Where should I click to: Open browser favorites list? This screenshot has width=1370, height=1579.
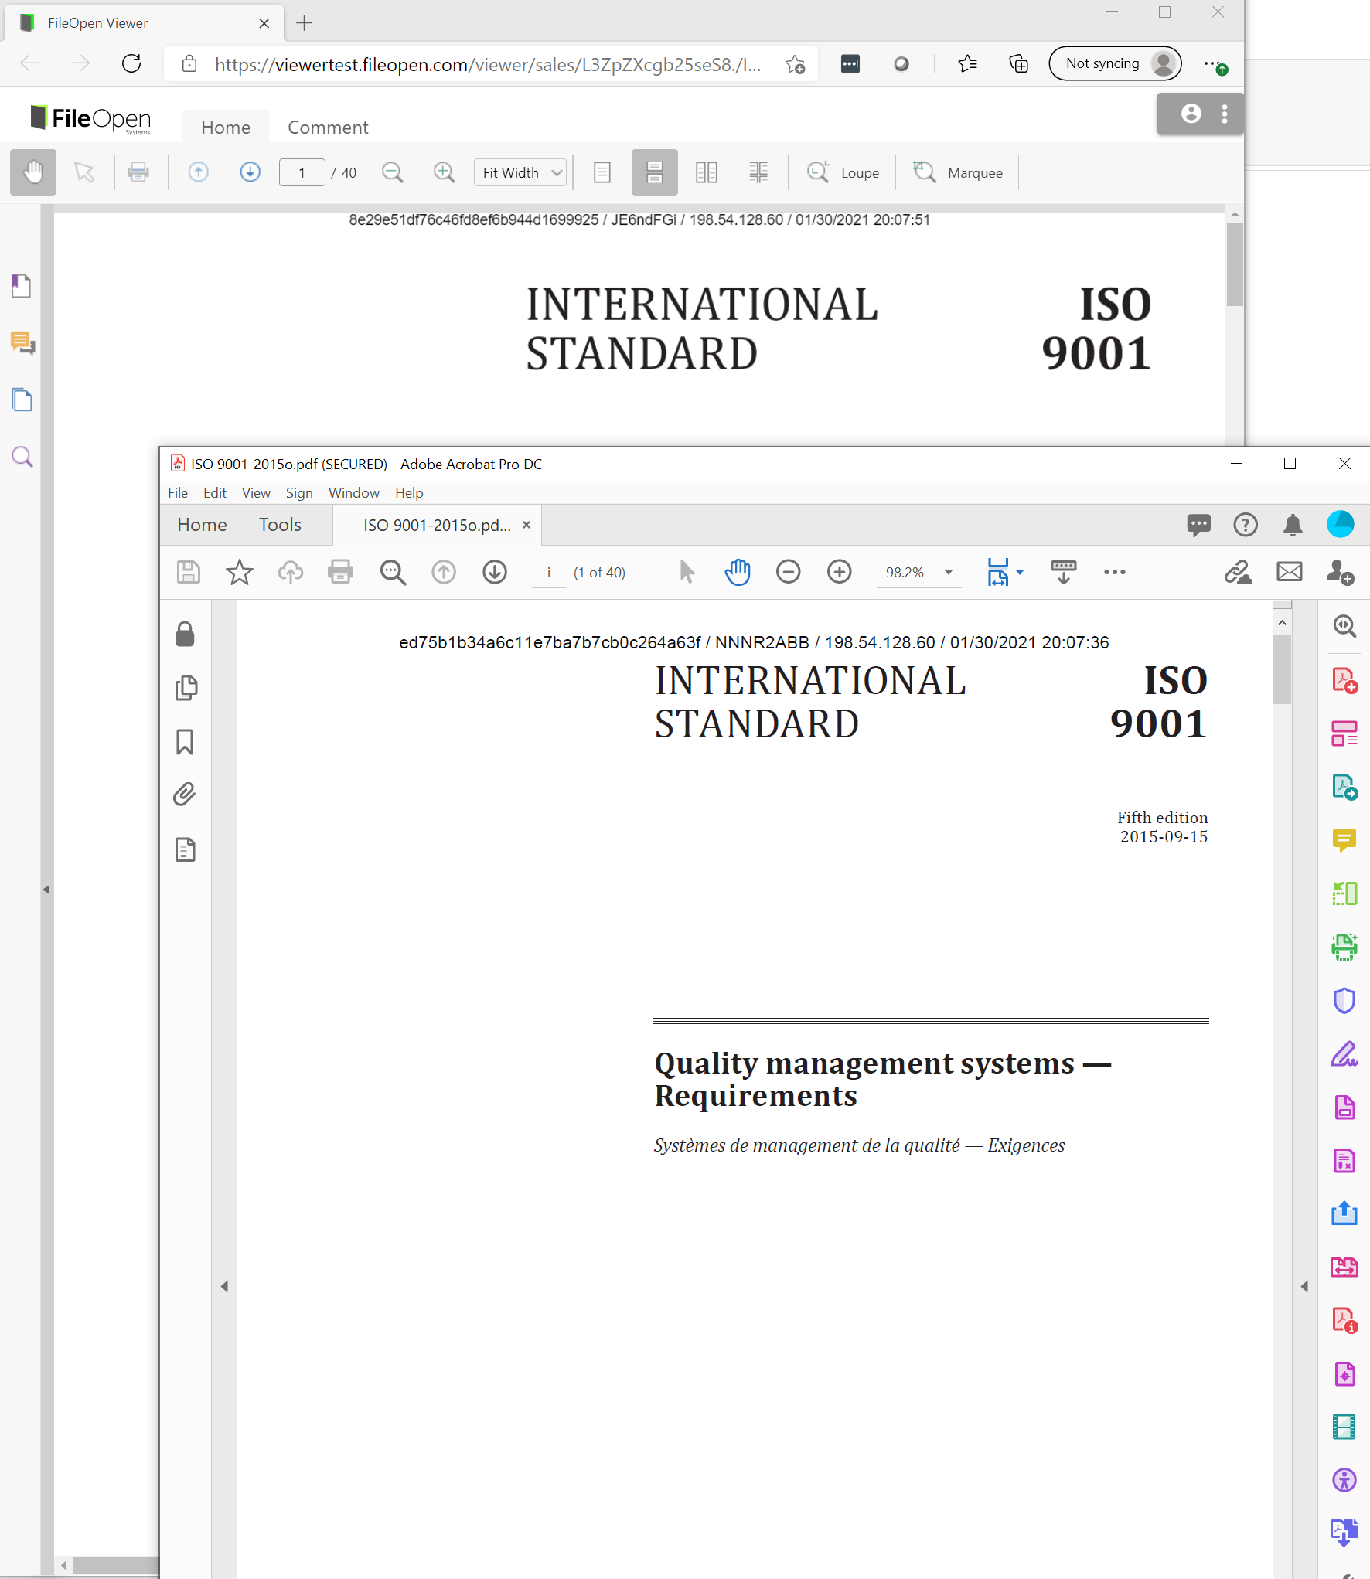[967, 63]
